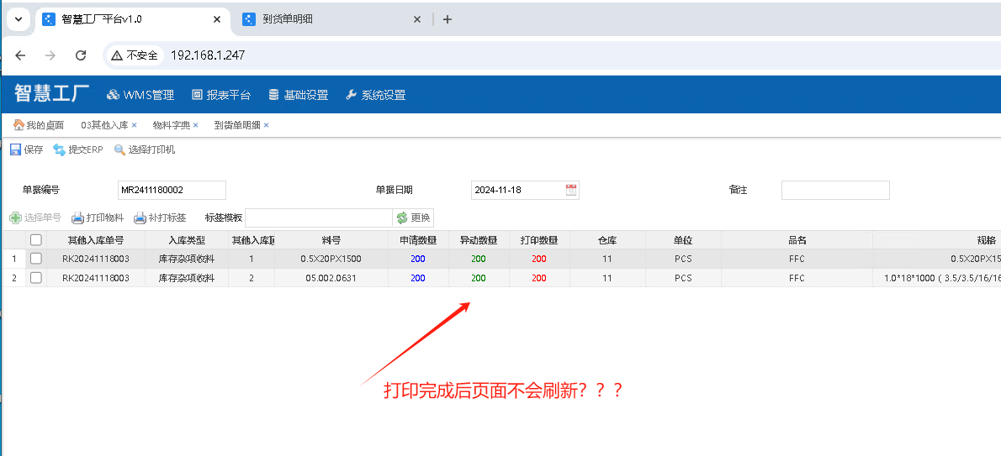Open the calendar picker for 单据日期
1001x456 pixels.
click(x=571, y=190)
